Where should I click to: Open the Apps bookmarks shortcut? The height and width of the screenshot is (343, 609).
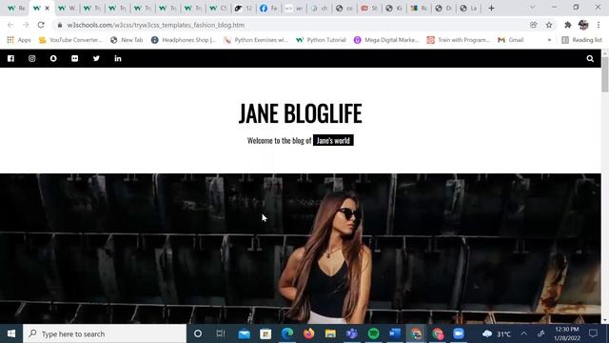point(19,40)
